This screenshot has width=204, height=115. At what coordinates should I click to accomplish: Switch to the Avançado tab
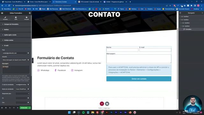click(x=26, y=18)
